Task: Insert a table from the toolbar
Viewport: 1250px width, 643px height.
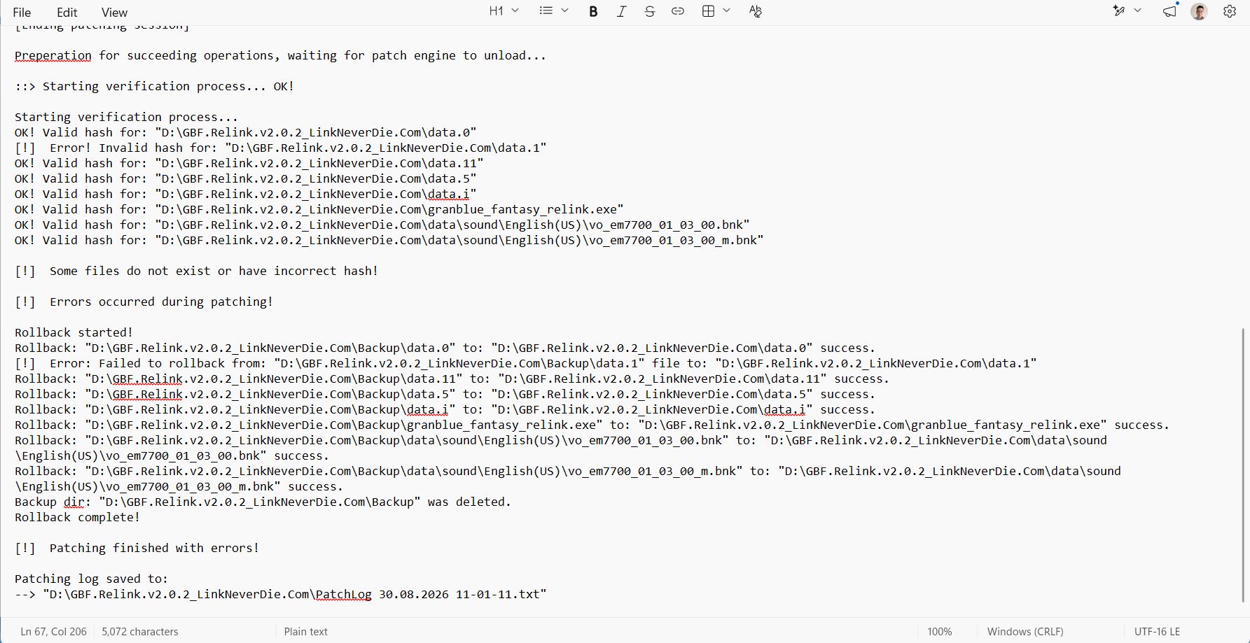Action: click(709, 11)
